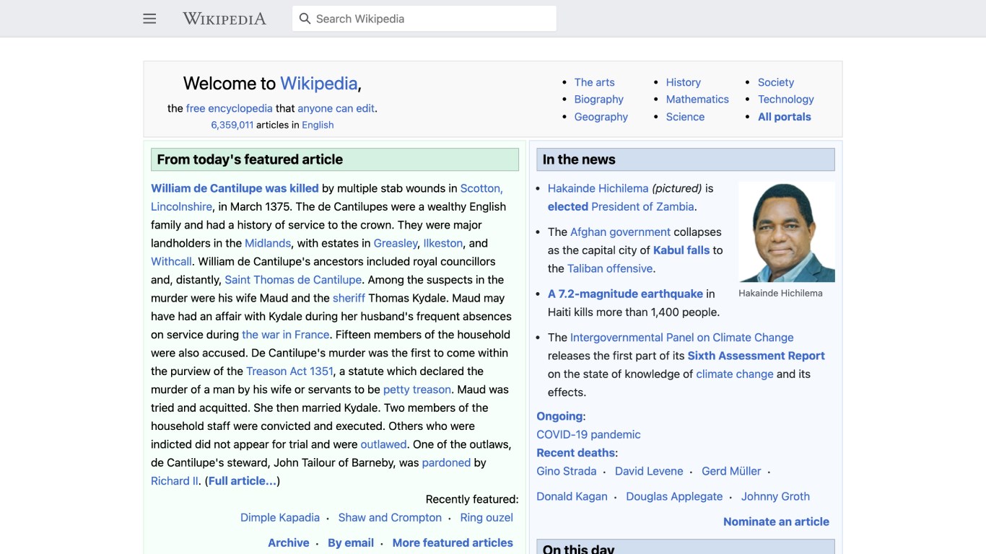This screenshot has width=986, height=554.
Task: Click the Ongoing events link
Action: coord(559,416)
